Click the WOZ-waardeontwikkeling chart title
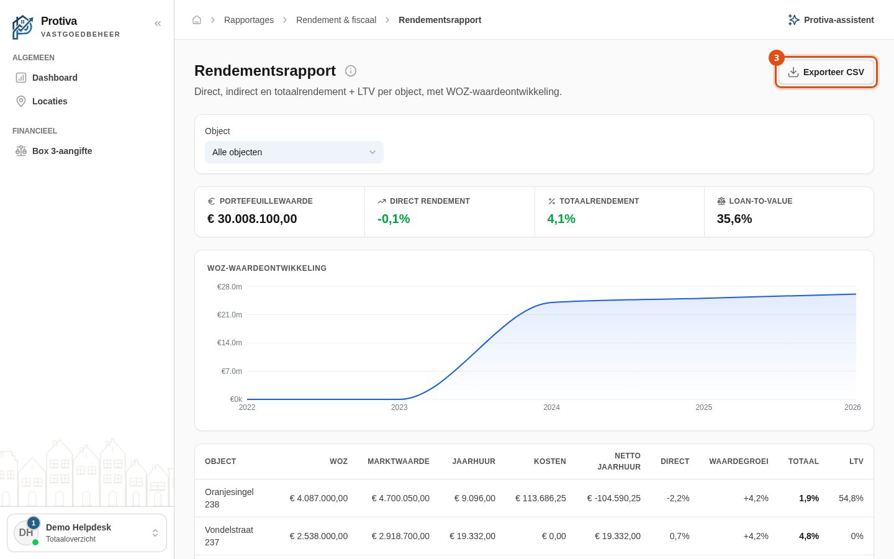894x559 pixels. 267,268
